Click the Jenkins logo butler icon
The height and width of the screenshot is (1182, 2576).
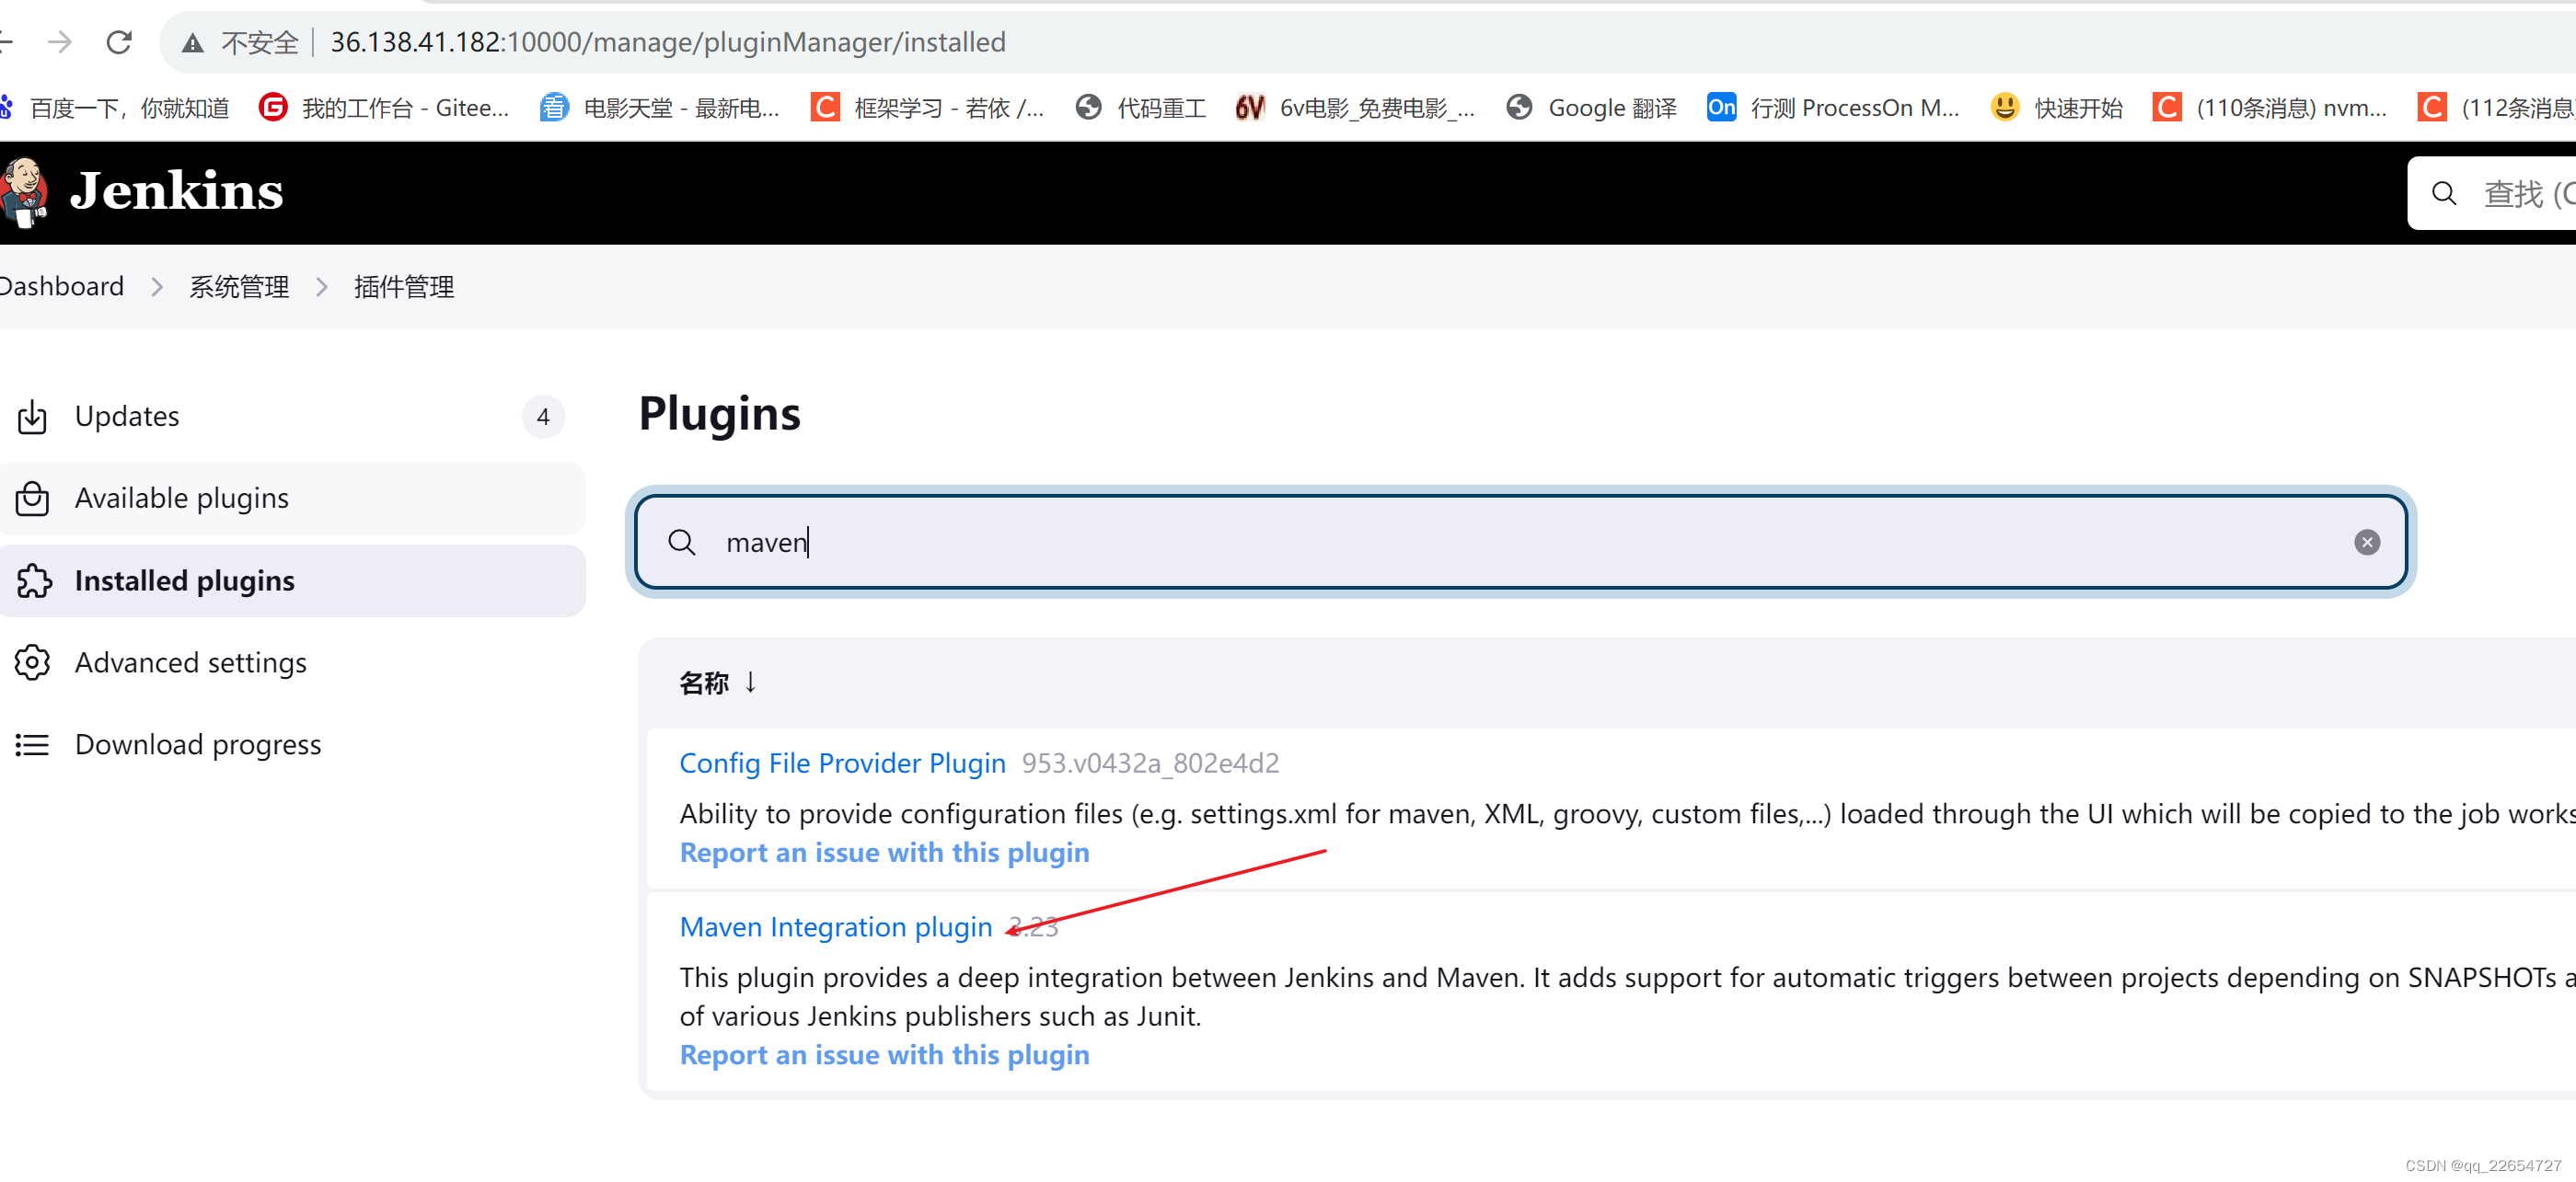point(24,192)
